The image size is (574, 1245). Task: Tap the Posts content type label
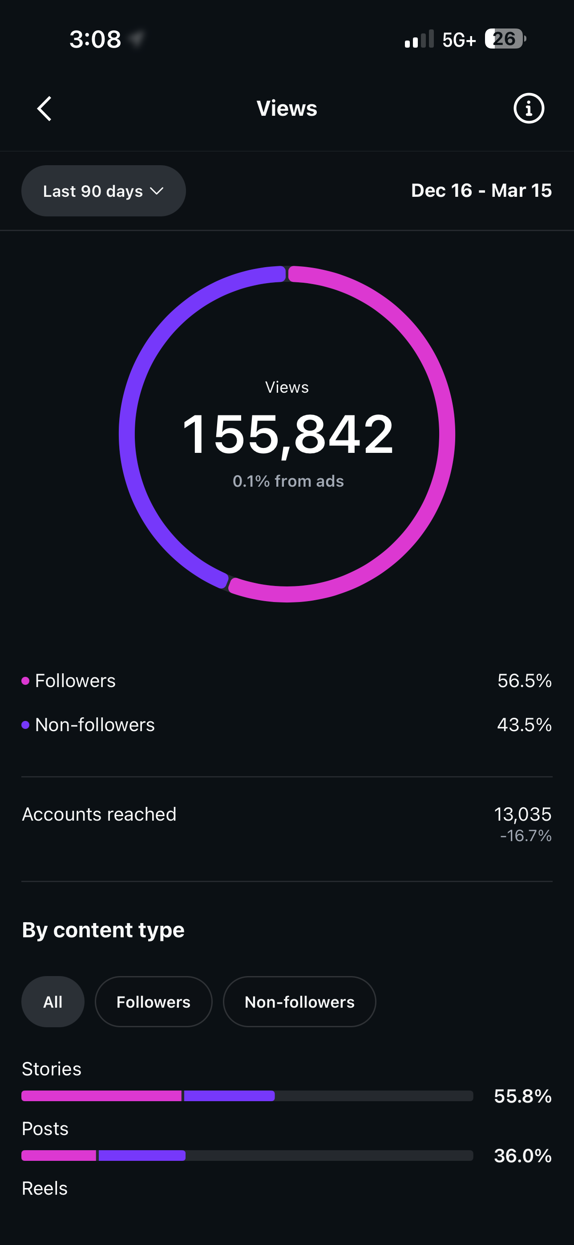pyautogui.click(x=45, y=1128)
